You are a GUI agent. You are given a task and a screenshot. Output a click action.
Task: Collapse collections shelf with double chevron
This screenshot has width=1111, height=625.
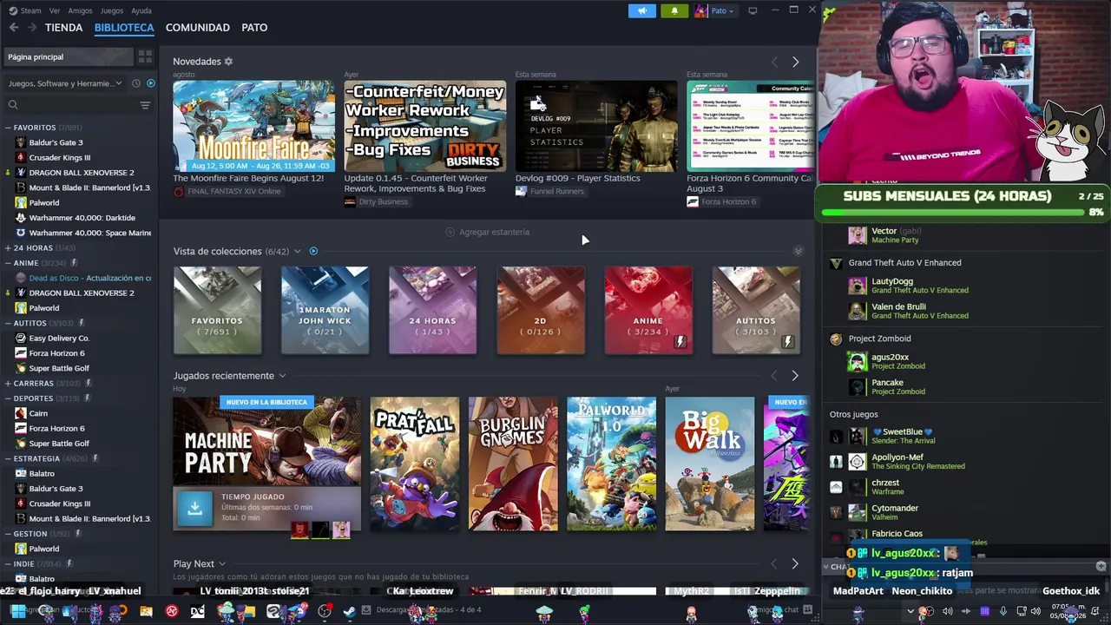799,252
